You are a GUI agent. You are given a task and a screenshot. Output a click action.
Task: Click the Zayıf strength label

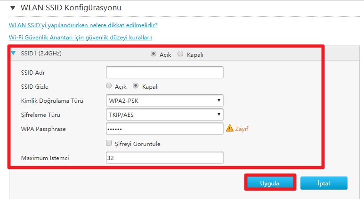[242, 129]
